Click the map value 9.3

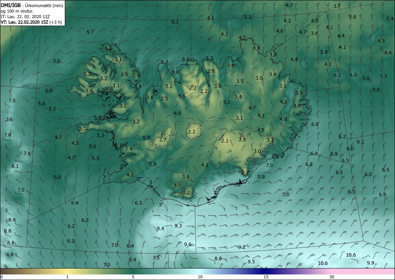pos(178,226)
